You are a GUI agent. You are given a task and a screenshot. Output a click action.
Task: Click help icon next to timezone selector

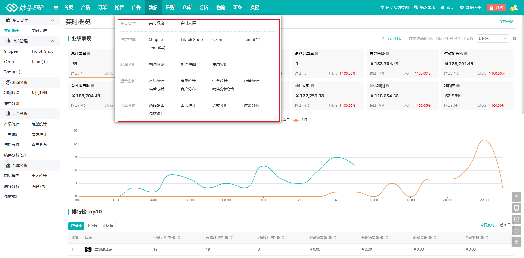coord(514,38)
